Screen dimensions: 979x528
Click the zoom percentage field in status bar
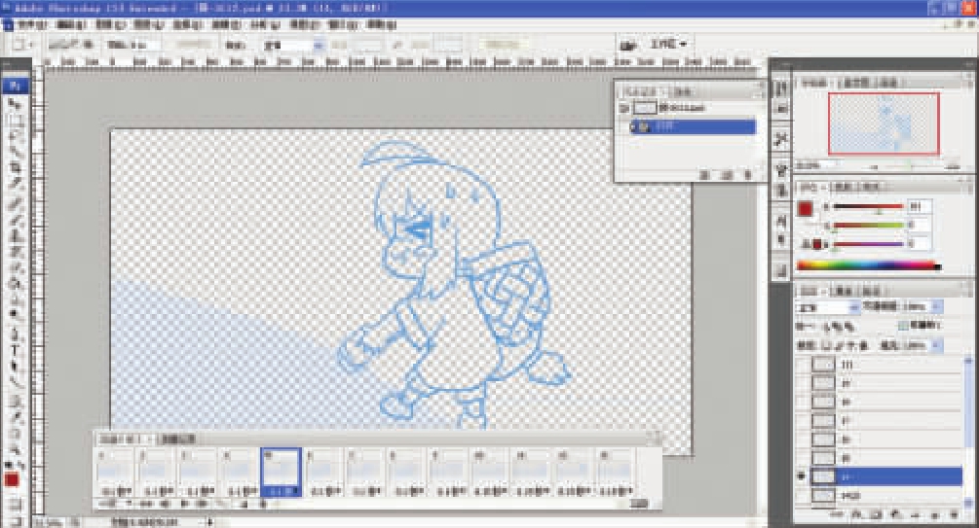coord(50,521)
